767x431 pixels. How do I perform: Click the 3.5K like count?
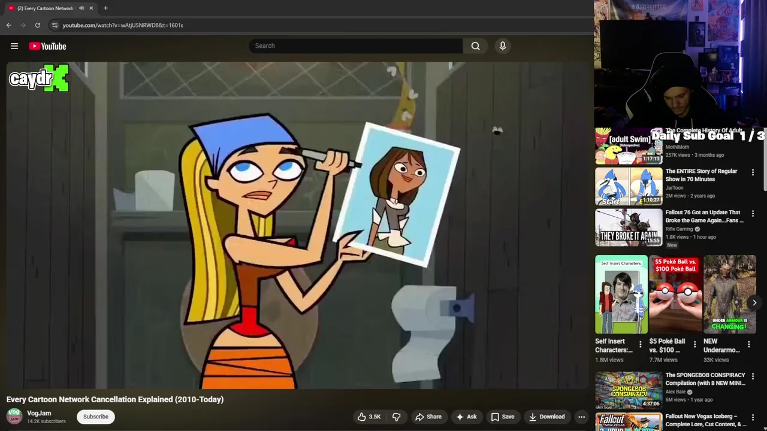pos(375,417)
